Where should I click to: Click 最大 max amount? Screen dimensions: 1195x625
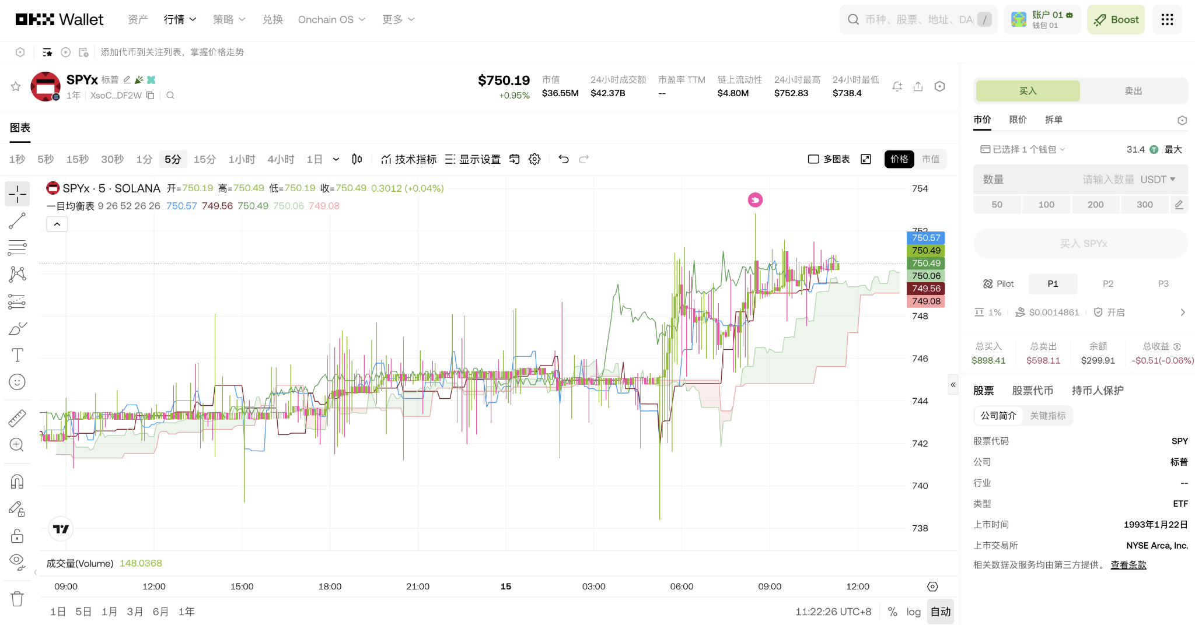click(x=1173, y=149)
